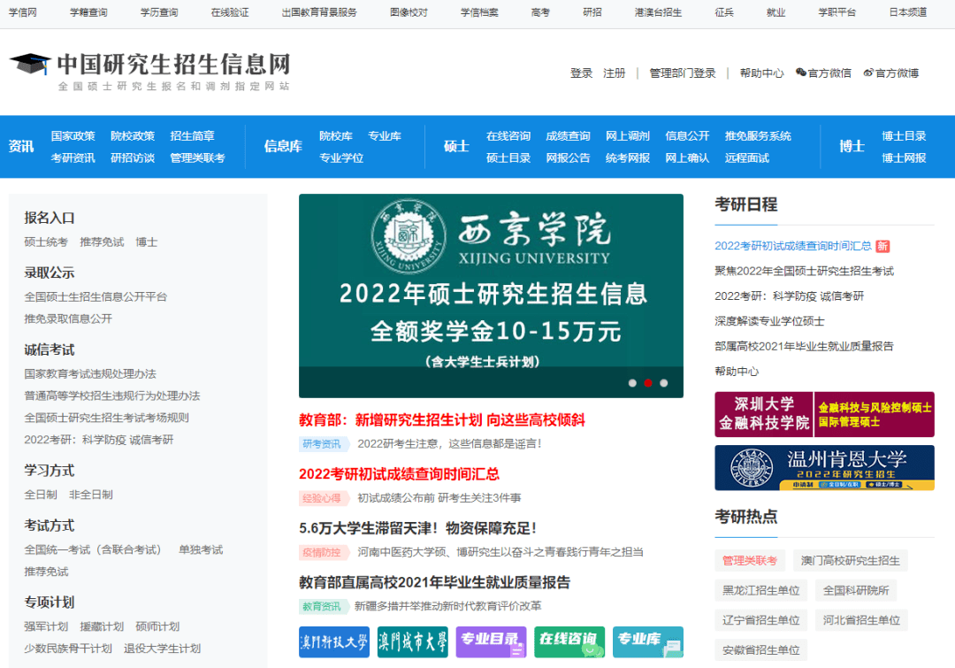Open 招生简章 in the blue nav

tap(193, 136)
